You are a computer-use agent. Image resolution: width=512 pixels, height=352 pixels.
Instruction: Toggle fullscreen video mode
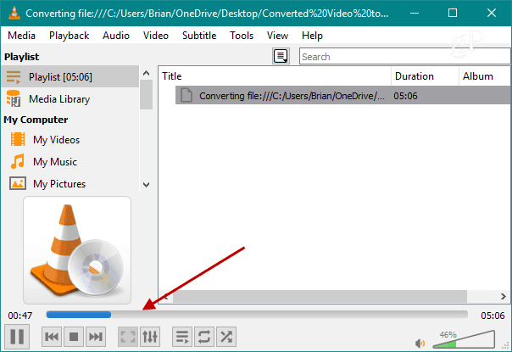(x=128, y=337)
